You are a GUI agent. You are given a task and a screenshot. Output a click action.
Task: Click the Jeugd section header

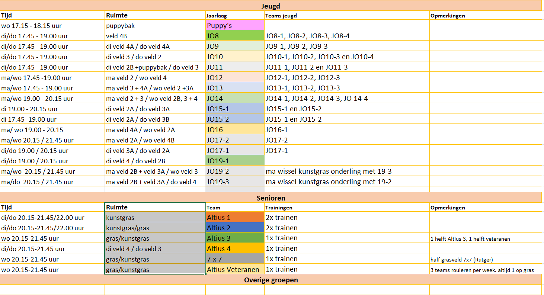(x=271, y=6)
